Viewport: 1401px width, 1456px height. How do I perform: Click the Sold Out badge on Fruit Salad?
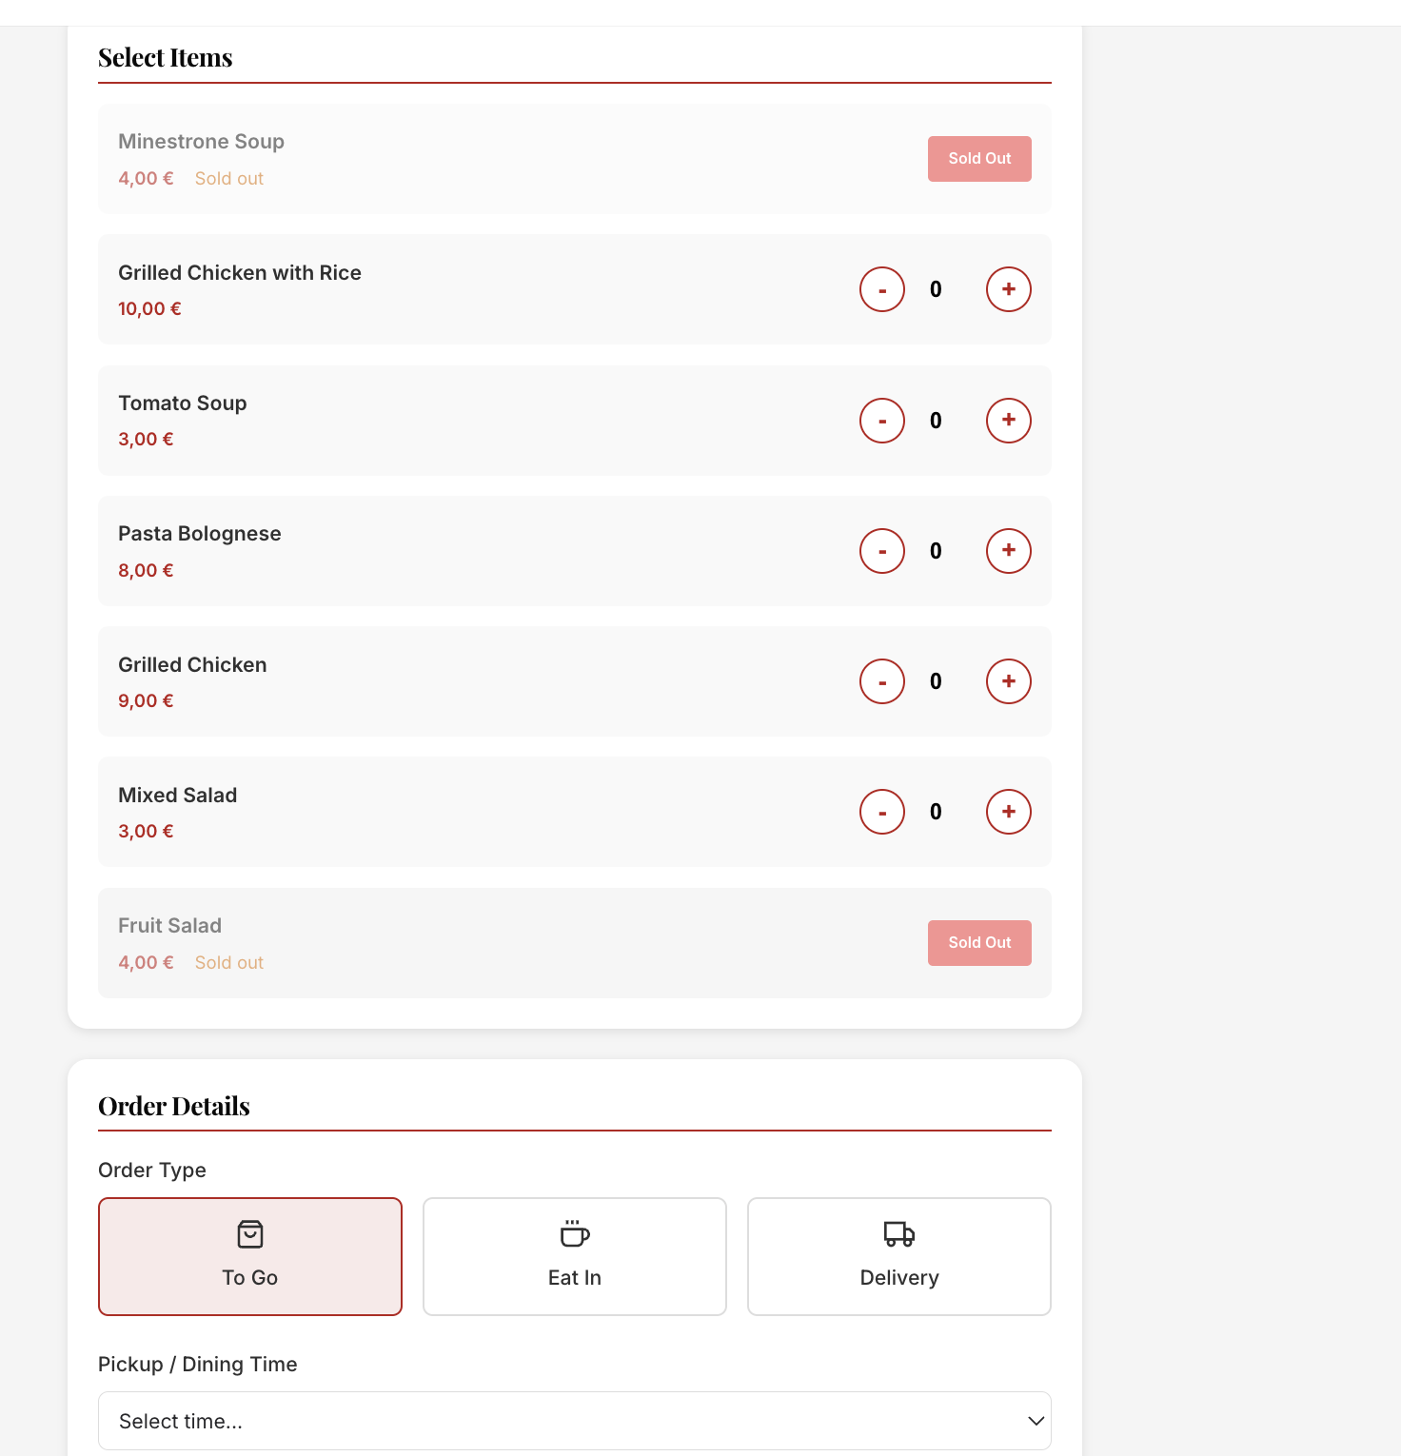(x=979, y=942)
